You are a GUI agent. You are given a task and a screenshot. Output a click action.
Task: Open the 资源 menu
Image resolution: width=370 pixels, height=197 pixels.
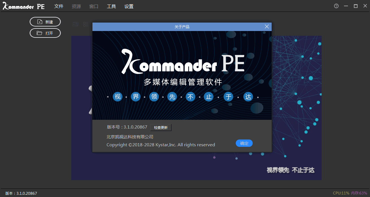pyautogui.click(x=76, y=6)
